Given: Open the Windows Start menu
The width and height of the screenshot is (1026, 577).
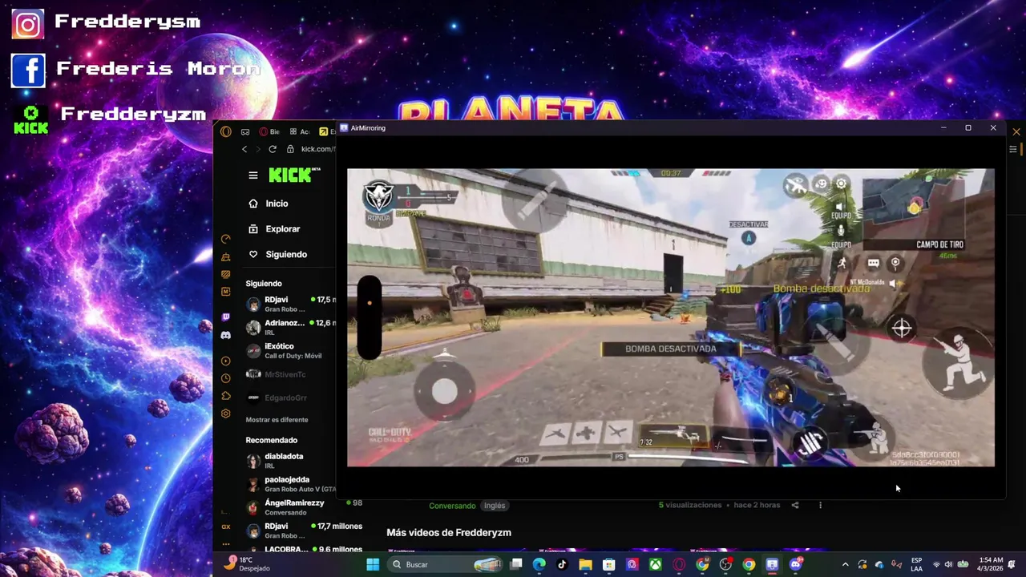Looking at the screenshot, I should 373,564.
